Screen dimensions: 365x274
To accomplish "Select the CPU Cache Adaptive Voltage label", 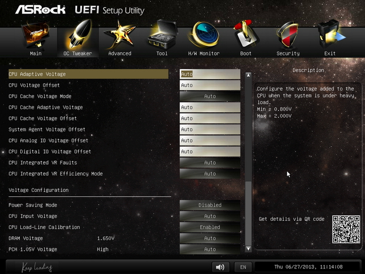I will 46,108.
